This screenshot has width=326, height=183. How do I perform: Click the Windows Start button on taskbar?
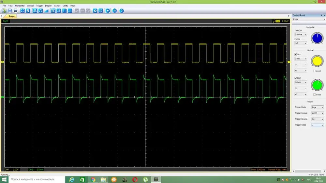coord(4,179)
